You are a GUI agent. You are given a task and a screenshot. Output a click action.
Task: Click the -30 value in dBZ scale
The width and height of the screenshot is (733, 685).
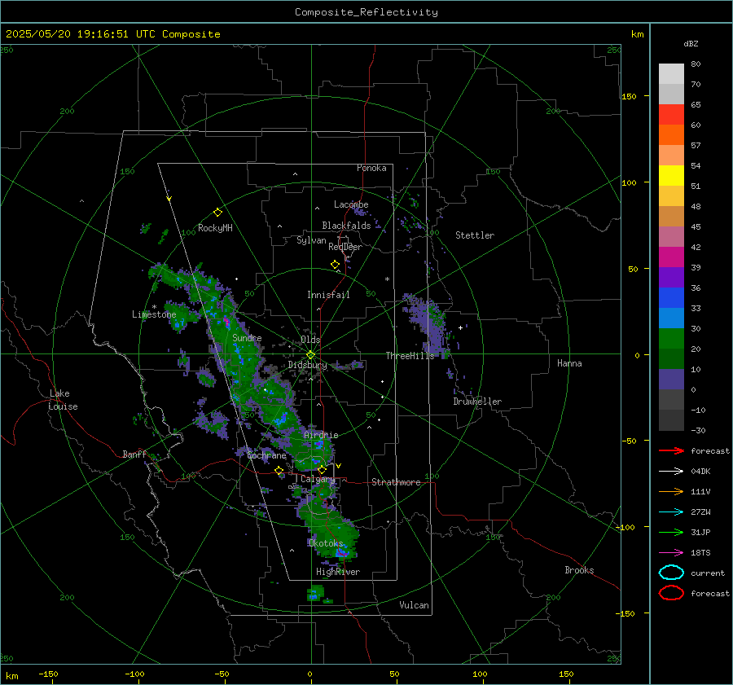click(x=698, y=430)
